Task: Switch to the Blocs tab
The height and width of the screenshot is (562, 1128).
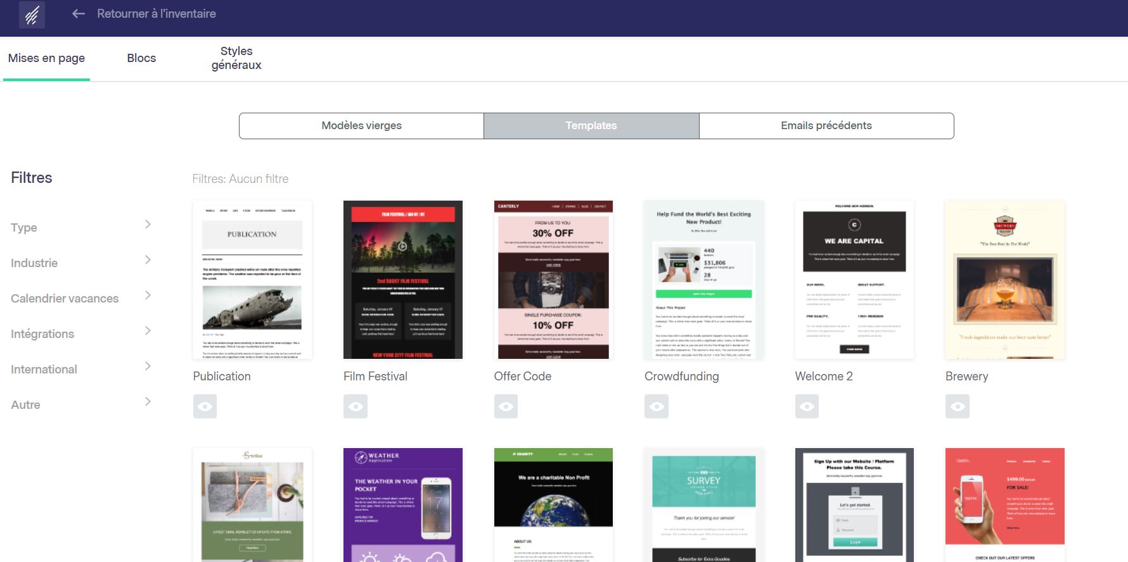Action: (x=141, y=58)
